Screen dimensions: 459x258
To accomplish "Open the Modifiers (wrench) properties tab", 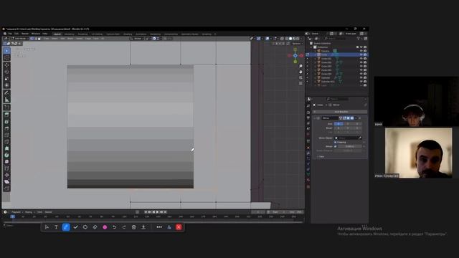I will pos(308,153).
